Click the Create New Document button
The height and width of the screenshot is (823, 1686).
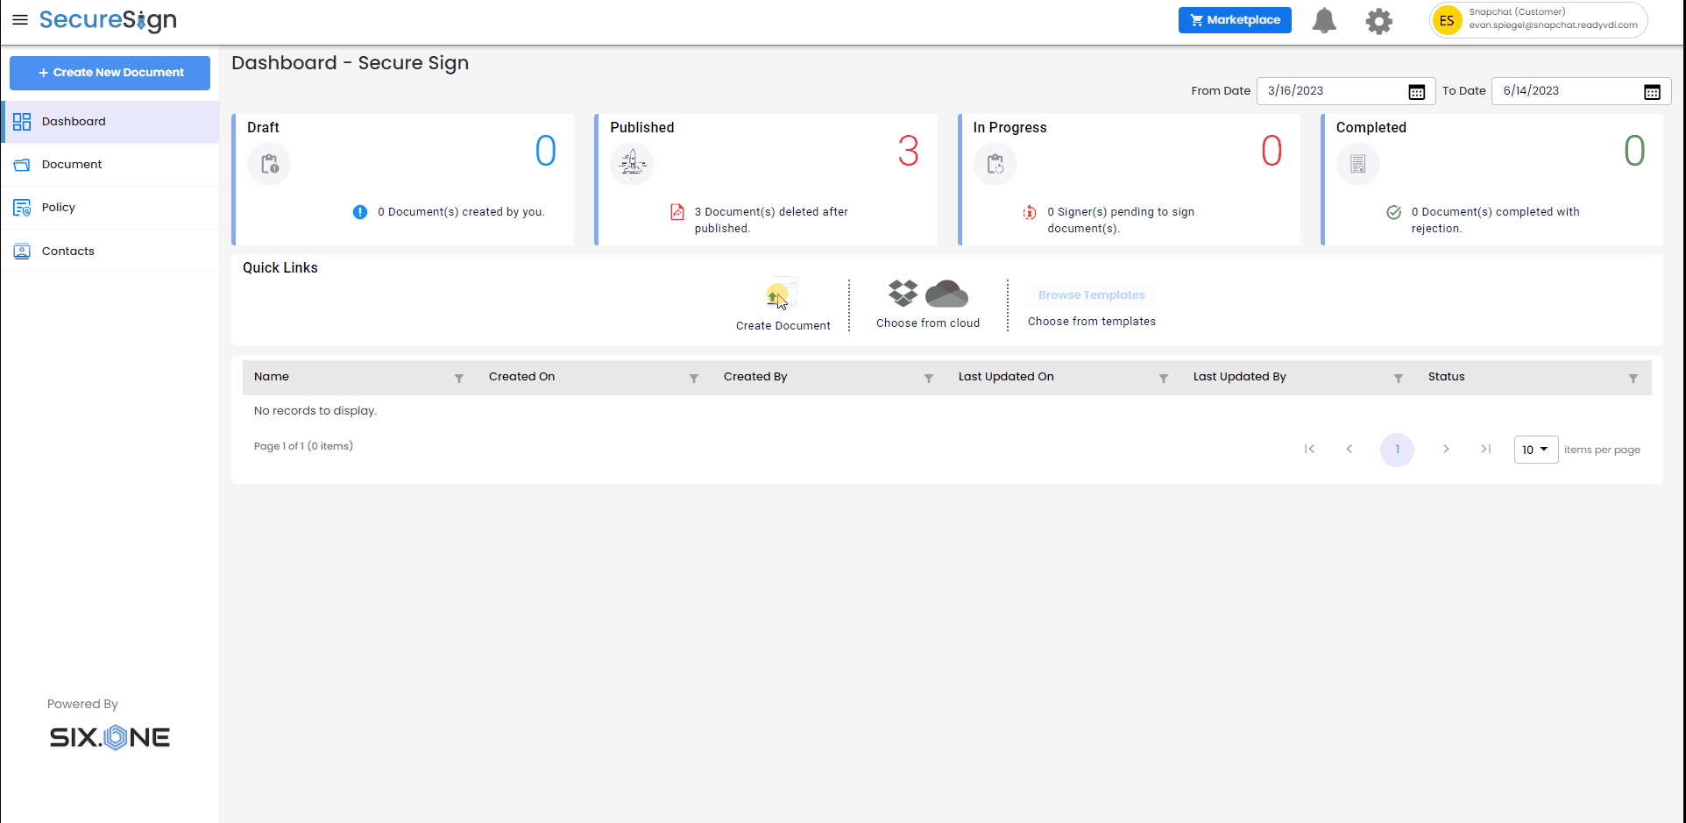click(110, 73)
